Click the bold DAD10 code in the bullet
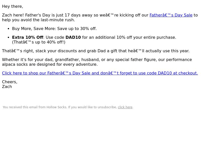The width and height of the screenshot is (201, 150). point(73,37)
